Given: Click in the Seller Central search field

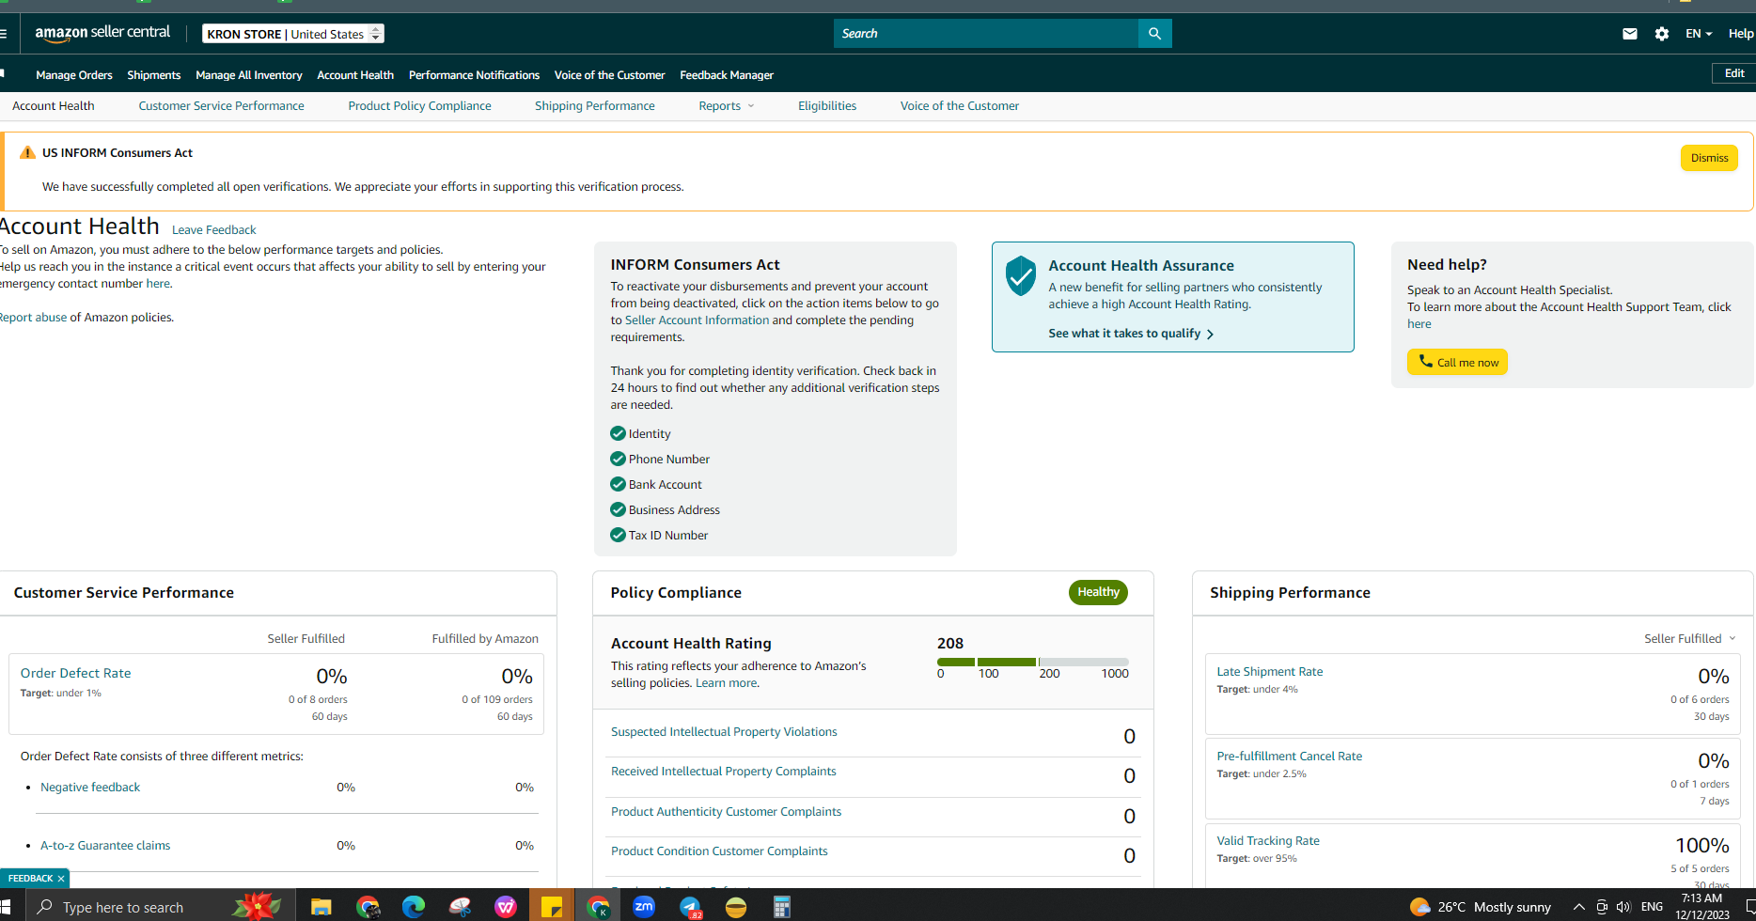Looking at the screenshot, I should (x=985, y=34).
